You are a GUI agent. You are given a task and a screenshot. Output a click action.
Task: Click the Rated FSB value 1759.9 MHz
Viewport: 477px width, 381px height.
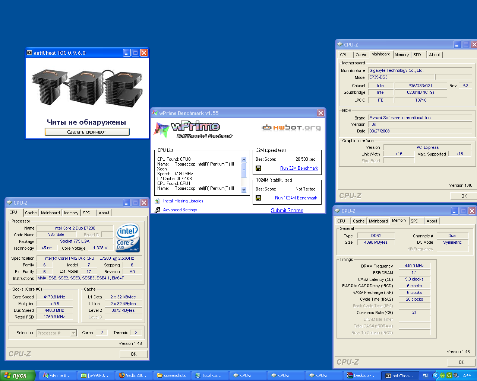coord(54,317)
